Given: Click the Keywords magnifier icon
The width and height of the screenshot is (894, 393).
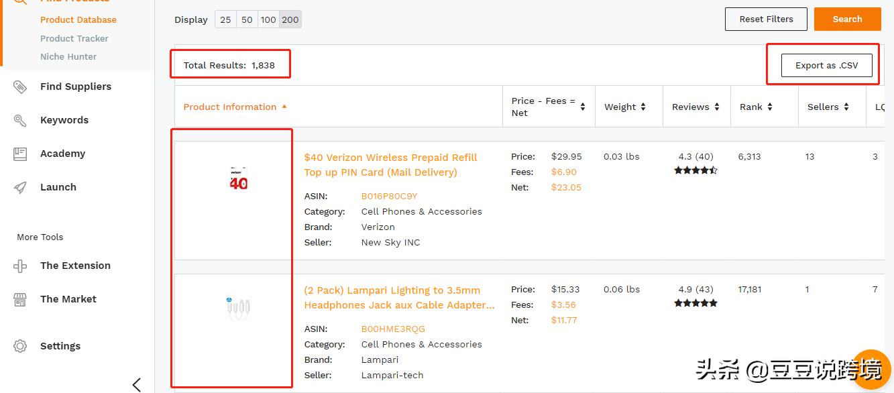Looking at the screenshot, I should (20, 120).
